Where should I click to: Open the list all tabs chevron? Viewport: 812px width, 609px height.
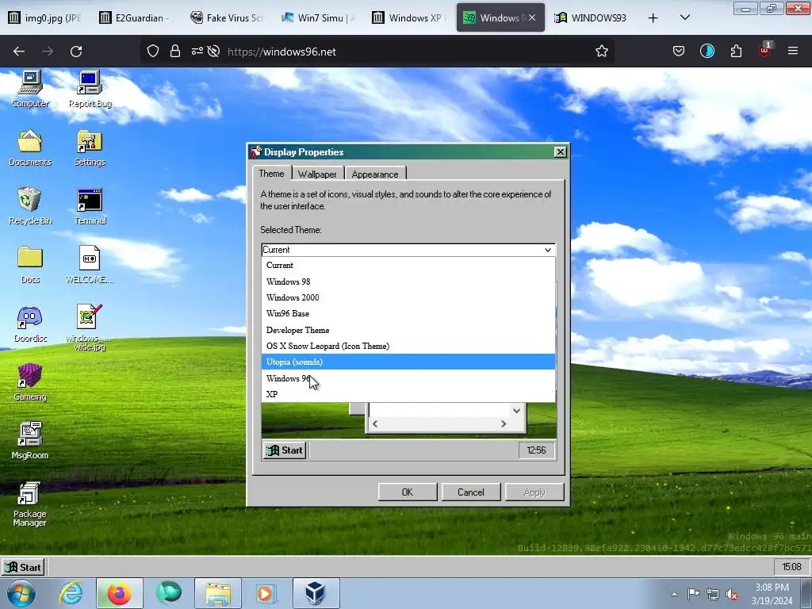click(x=684, y=17)
